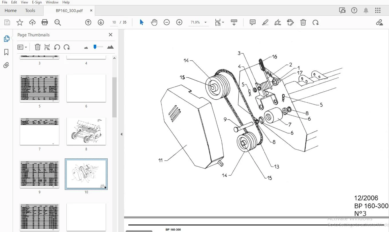Collapse the left navigation pane

point(121,134)
